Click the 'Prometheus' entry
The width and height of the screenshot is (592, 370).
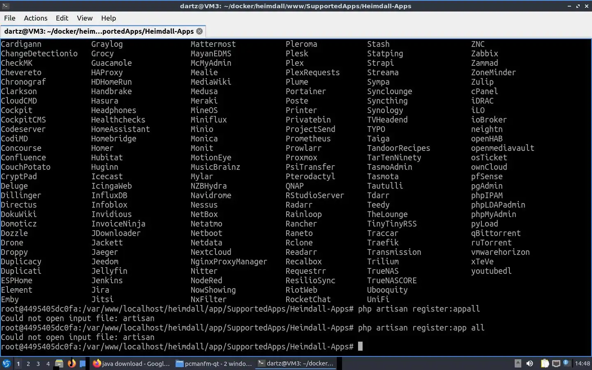308,139
